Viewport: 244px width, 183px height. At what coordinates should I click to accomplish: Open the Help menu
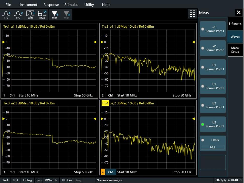click(x=106, y=5)
